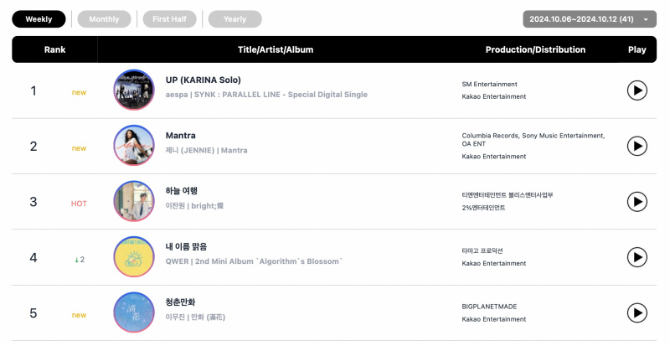Open the Mantra album art thumbnail
Screen dimensions: 670x346
click(x=134, y=146)
